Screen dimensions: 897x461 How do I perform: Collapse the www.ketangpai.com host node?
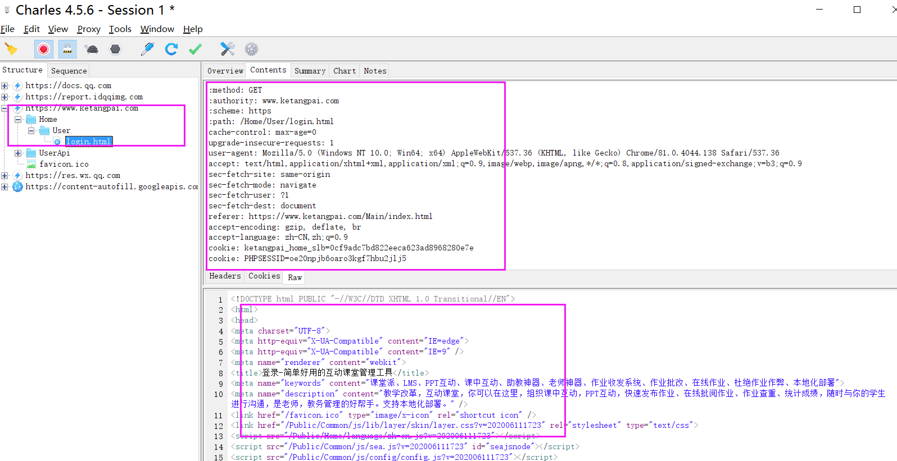click(x=4, y=108)
